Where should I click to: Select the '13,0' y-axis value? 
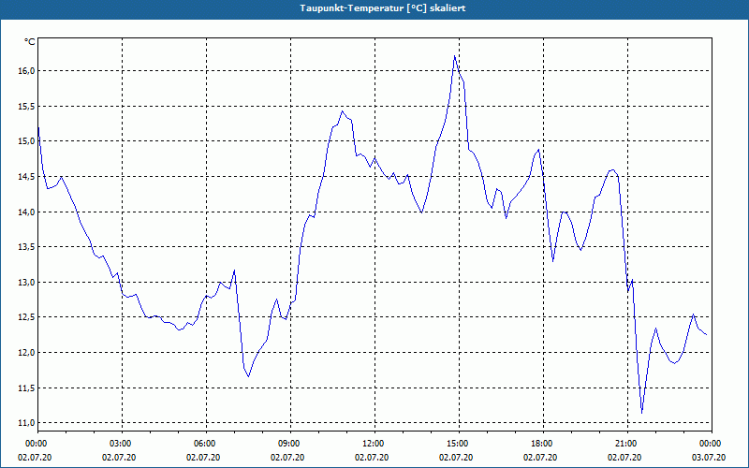(x=27, y=283)
